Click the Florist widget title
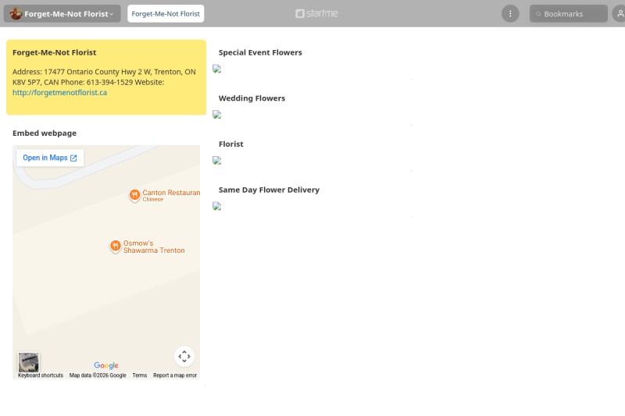This screenshot has width=625, height=416. (x=230, y=144)
